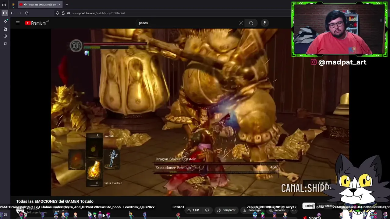
Task: Go forward with the browser forward arrow
Action: click(19, 13)
